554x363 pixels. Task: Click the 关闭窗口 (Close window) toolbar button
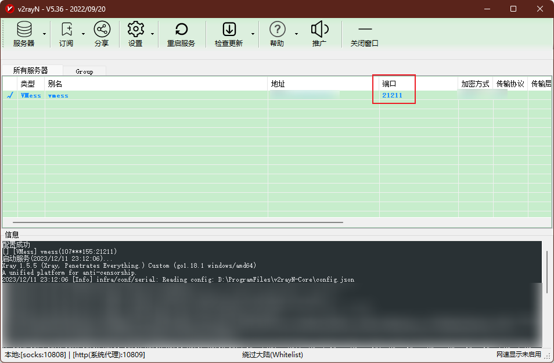pos(365,34)
